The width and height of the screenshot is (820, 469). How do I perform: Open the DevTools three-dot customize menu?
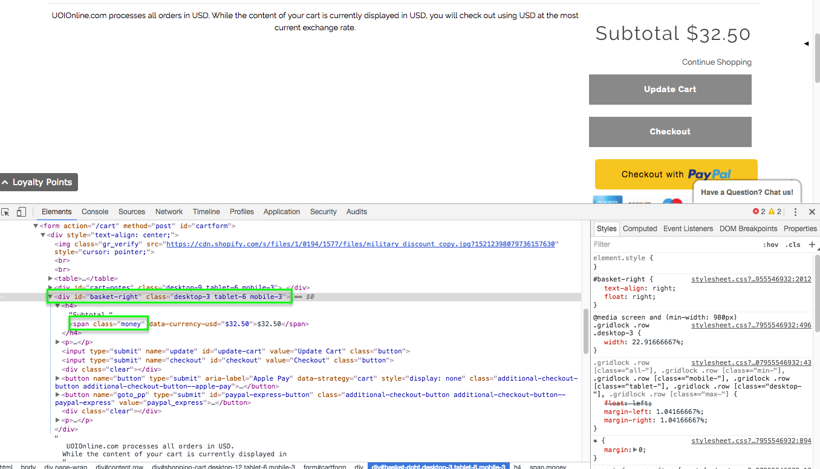pyautogui.click(x=795, y=212)
